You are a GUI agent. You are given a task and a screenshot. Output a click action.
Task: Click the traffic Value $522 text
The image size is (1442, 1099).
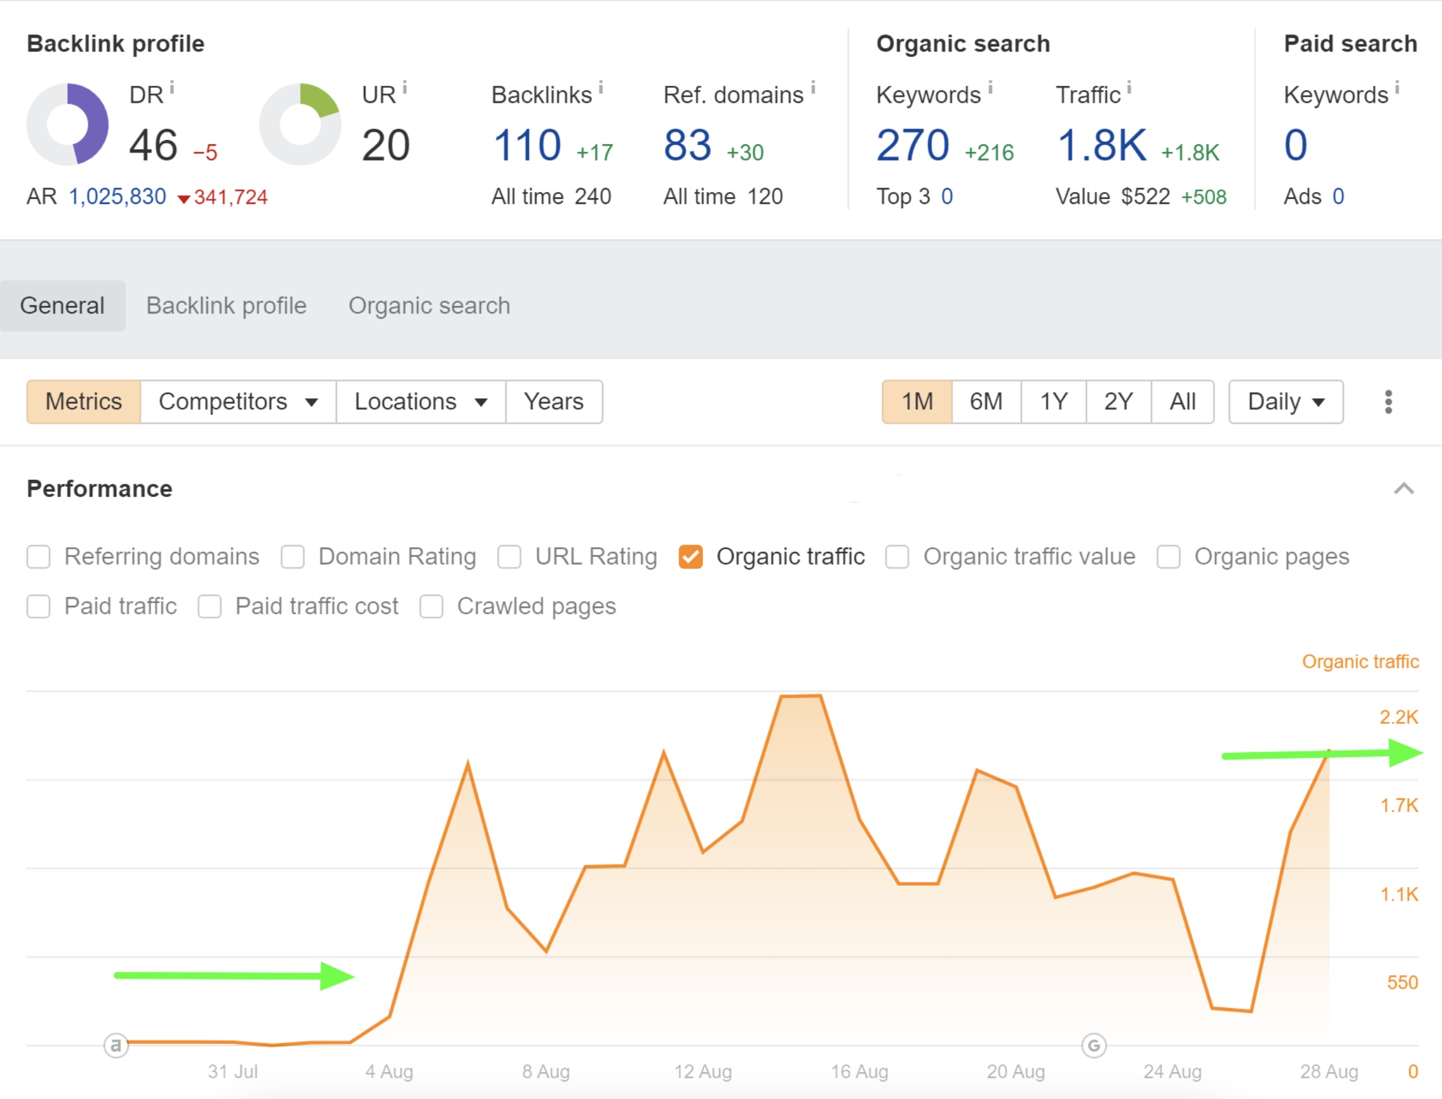click(x=1113, y=196)
